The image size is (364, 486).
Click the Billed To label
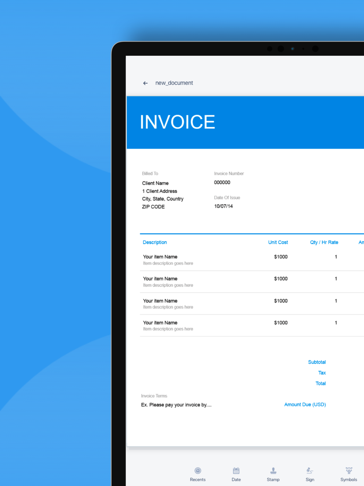(150, 173)
